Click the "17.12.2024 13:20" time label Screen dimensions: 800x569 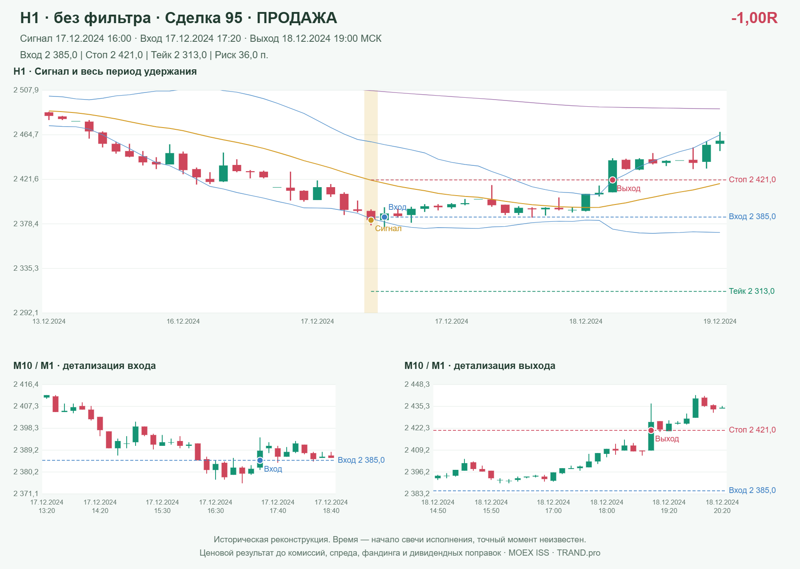tap(47, 506)
